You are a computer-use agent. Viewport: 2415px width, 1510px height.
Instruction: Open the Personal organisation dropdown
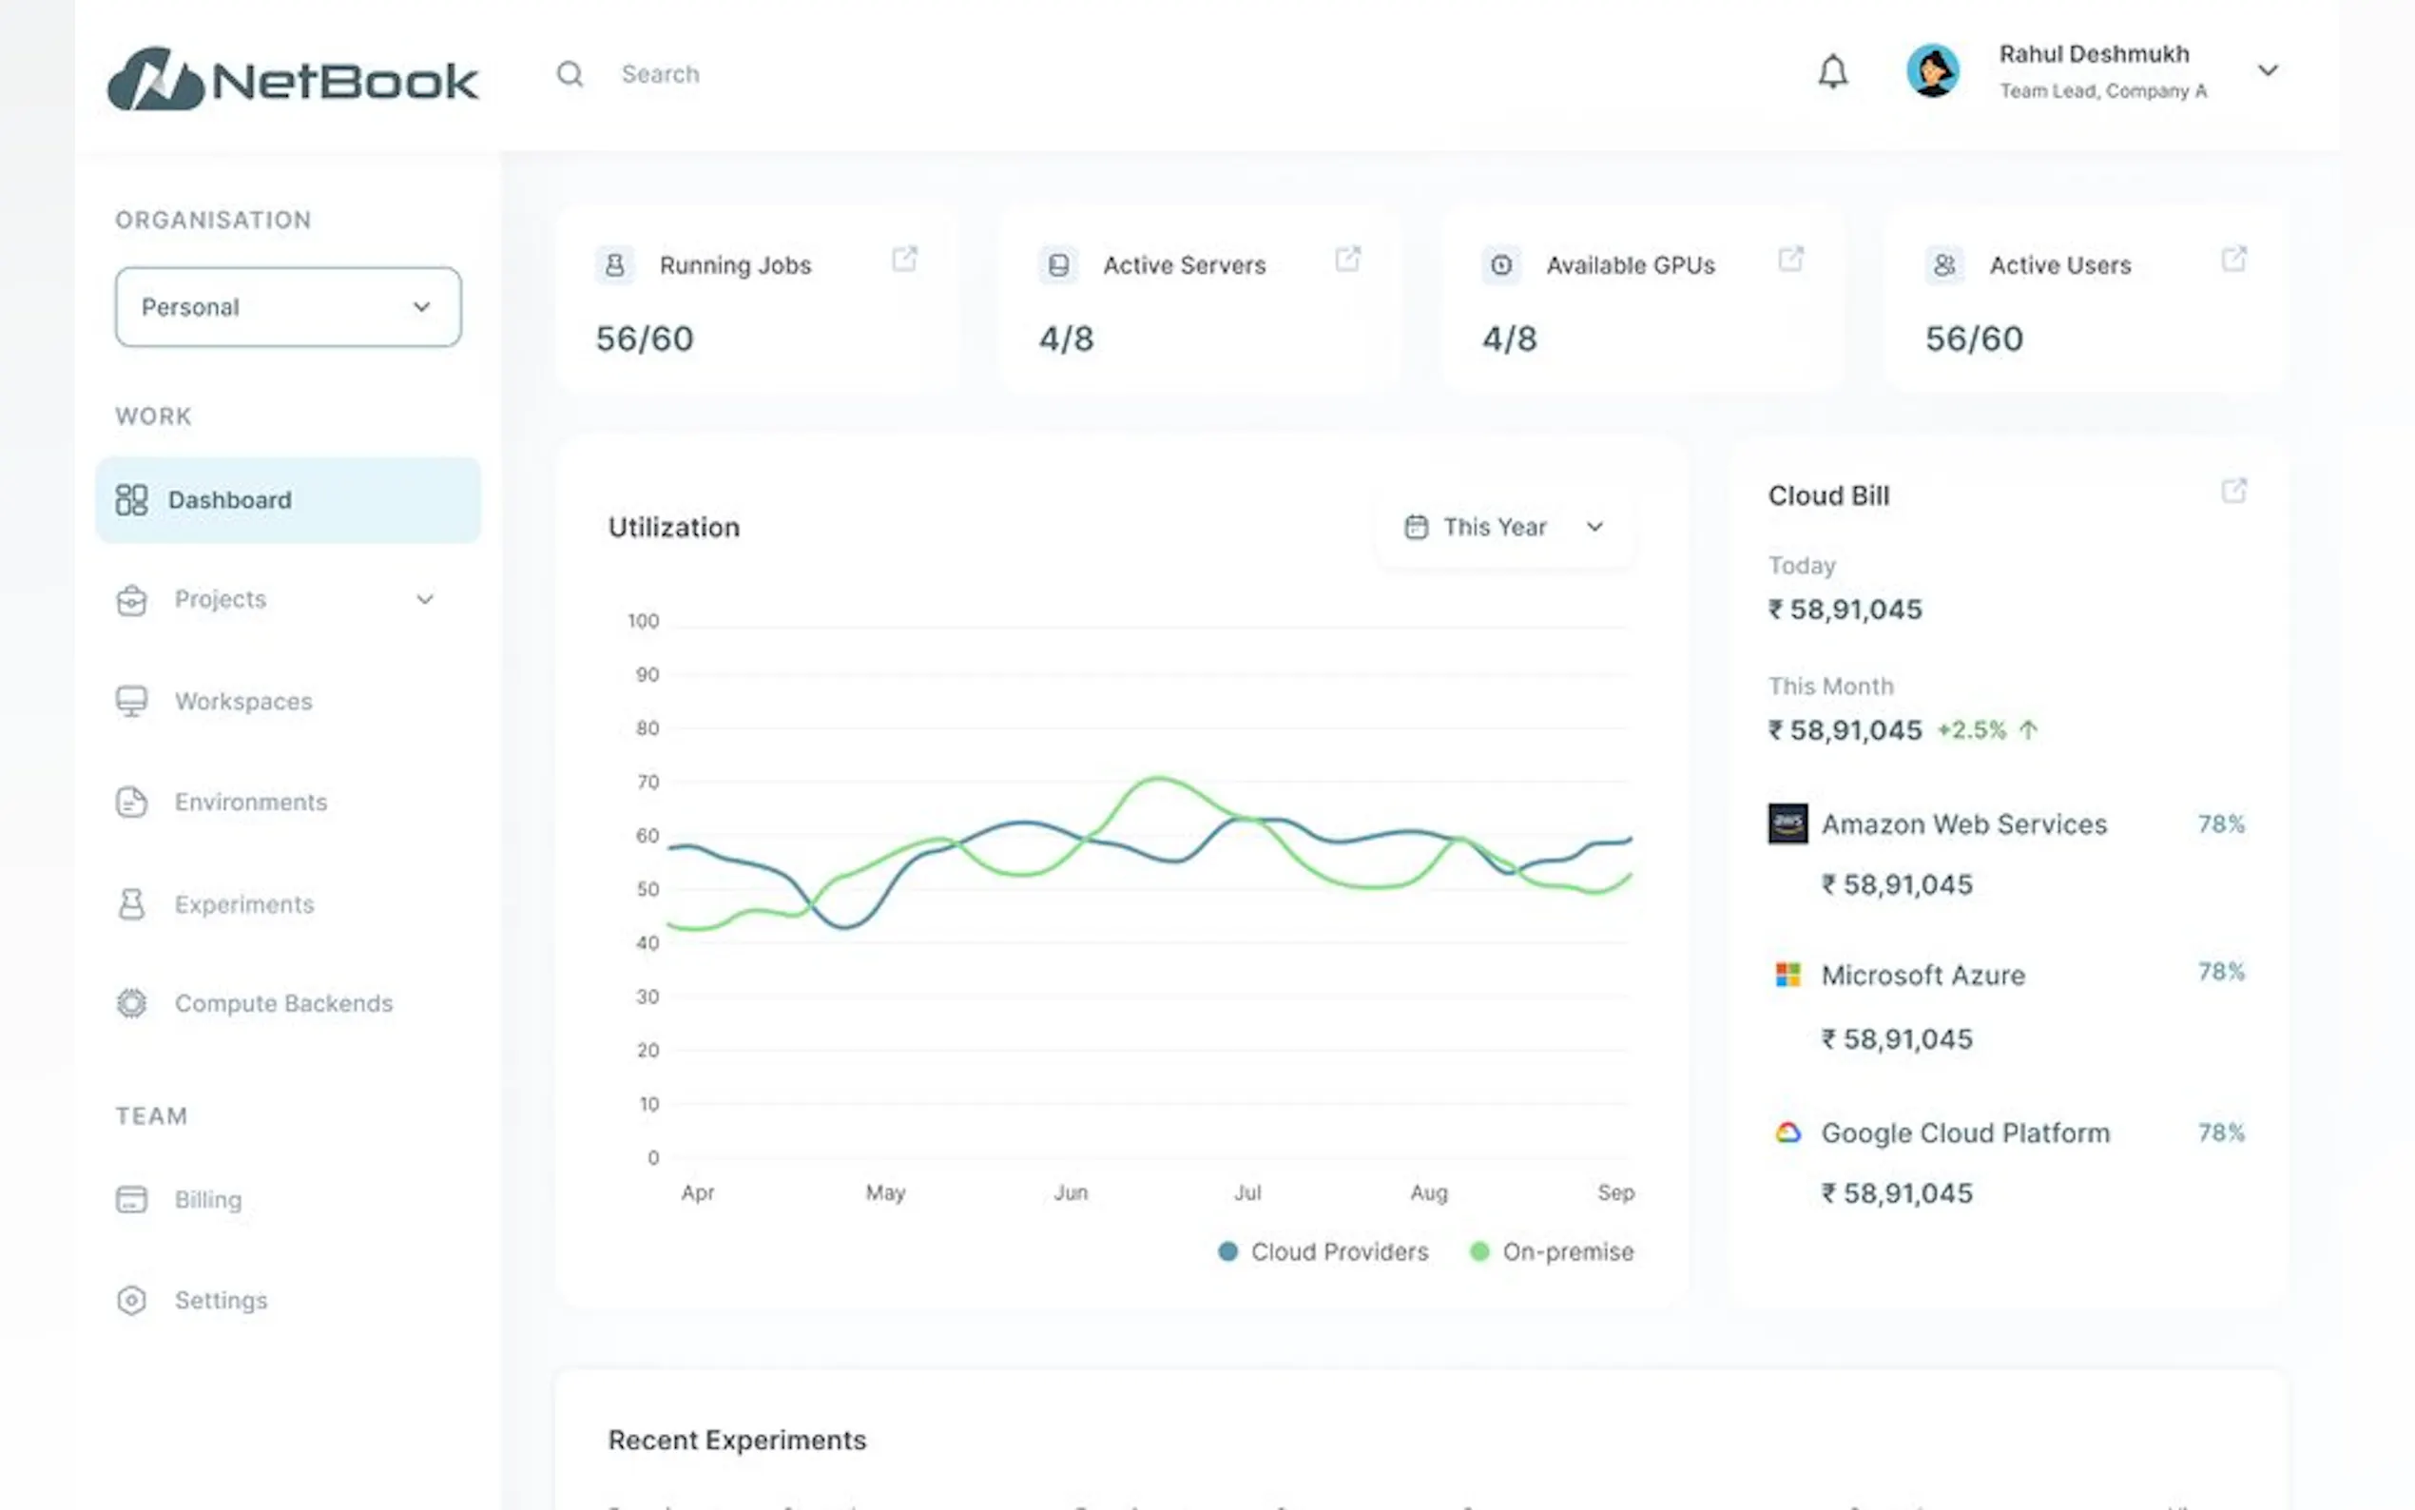[x=287, y=306]
